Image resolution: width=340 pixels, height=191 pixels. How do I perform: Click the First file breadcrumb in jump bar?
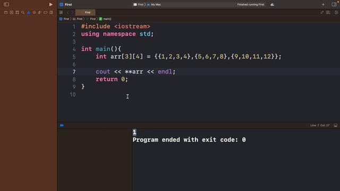pyautogui.click(x=91, y=19)
